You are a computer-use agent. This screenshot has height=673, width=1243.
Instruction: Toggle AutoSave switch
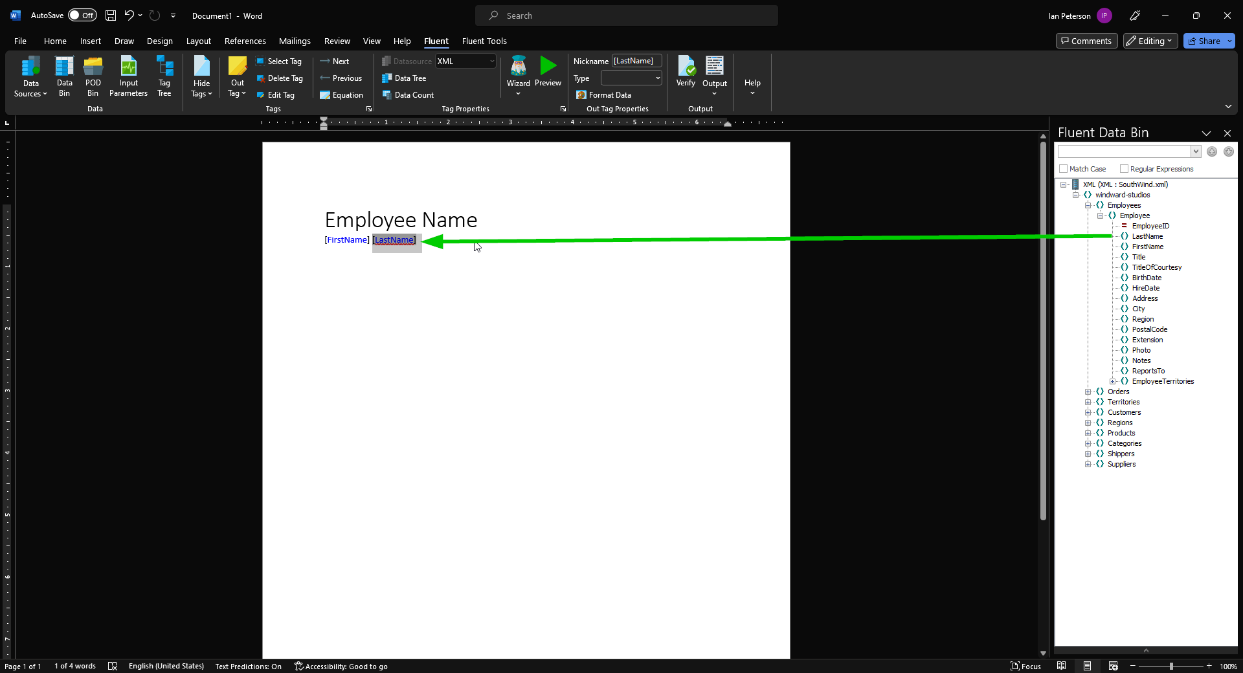coord(82,16)
